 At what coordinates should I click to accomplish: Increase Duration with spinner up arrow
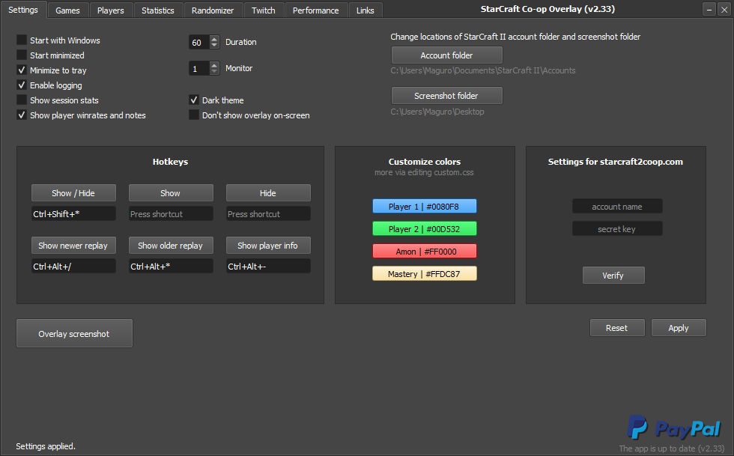(214, 39)
